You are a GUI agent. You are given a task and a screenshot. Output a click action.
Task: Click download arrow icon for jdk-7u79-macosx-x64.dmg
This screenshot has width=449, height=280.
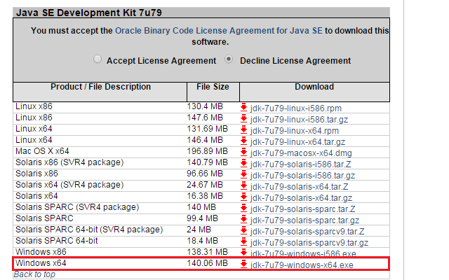click(x=243, y=153)
